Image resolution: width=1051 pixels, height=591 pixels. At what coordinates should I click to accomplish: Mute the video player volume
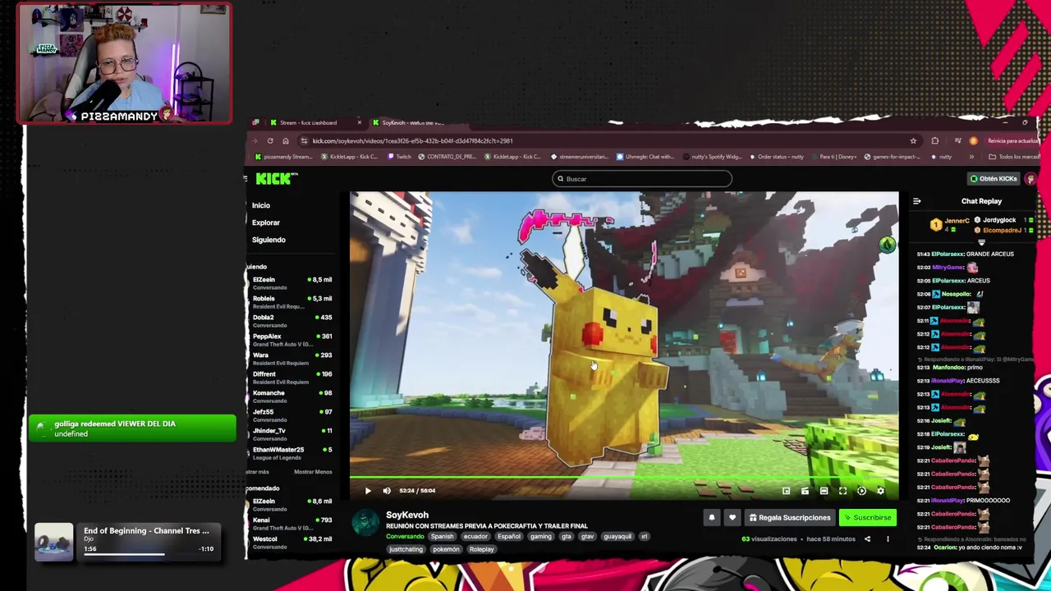coord(387,491)
